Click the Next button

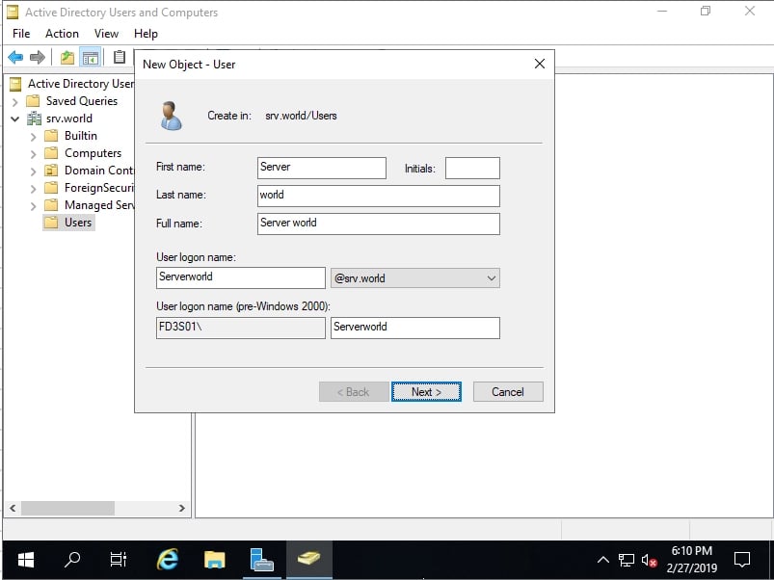426,391
